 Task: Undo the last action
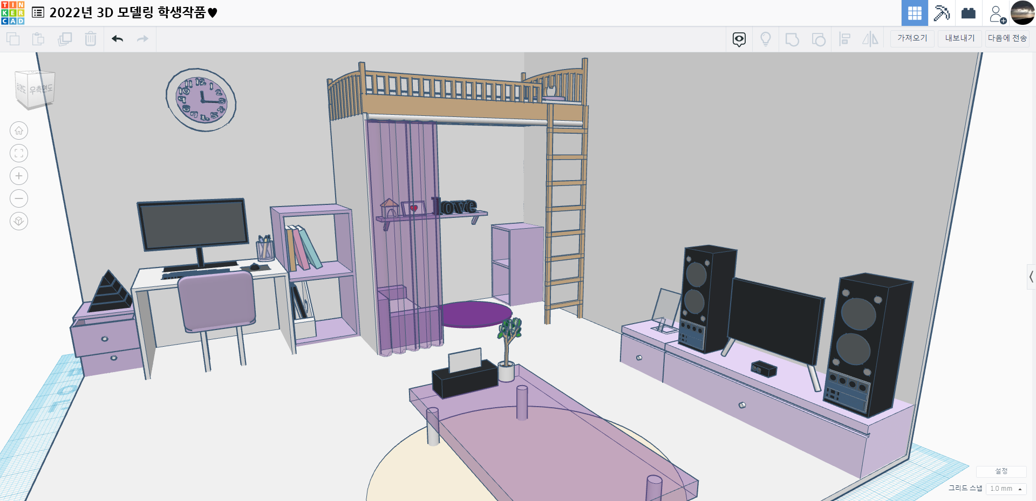[x=118, y=39]
